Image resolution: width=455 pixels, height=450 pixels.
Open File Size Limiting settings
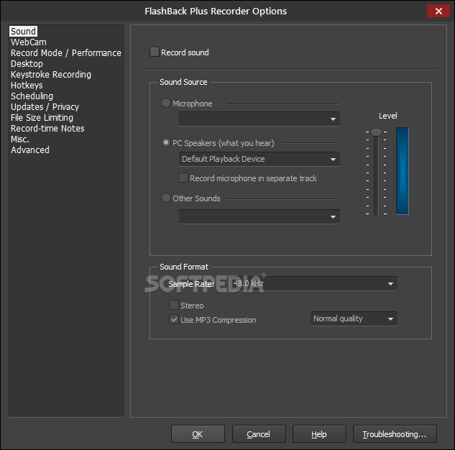42,117
